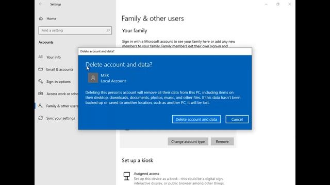The image size is (330, 185).
Task: Click the back arrow in Settings
Action: (40, 4)
